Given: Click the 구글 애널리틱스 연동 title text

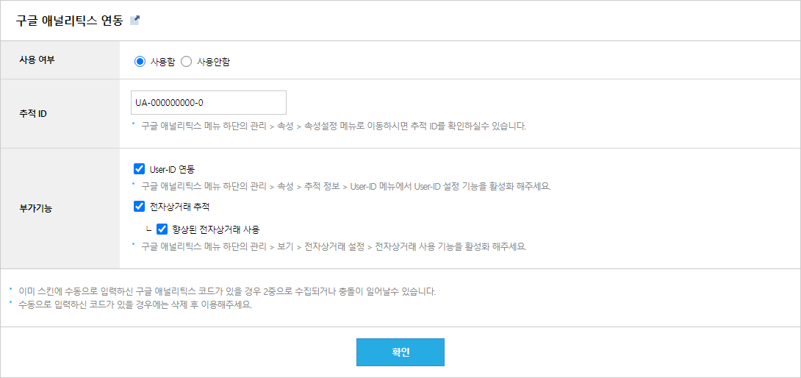Looking at the screenshot, I should click(70, 21).
